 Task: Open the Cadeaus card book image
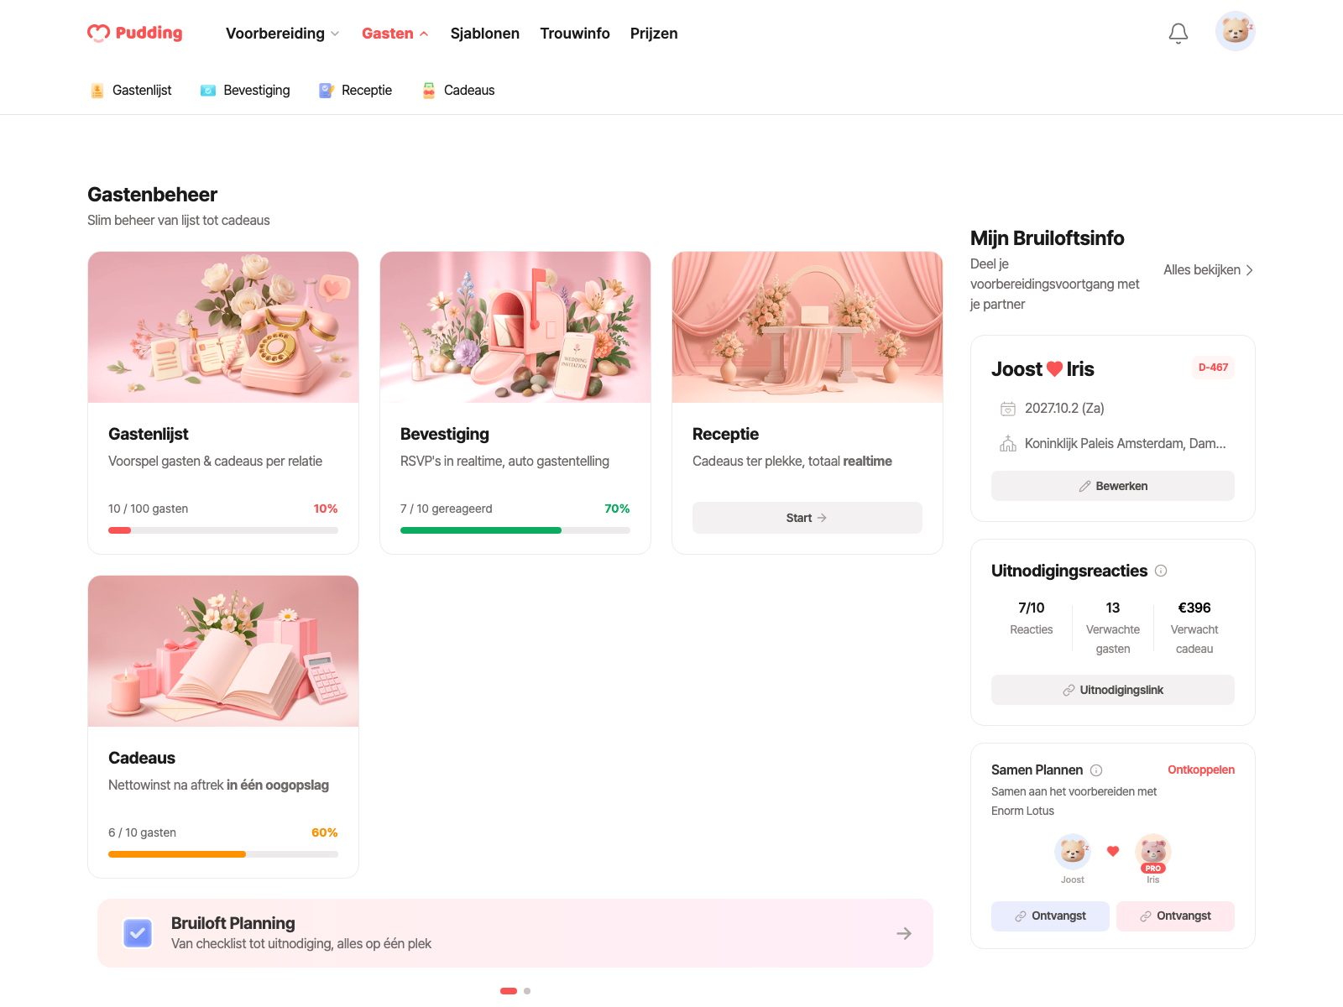(x=223, y=651)
